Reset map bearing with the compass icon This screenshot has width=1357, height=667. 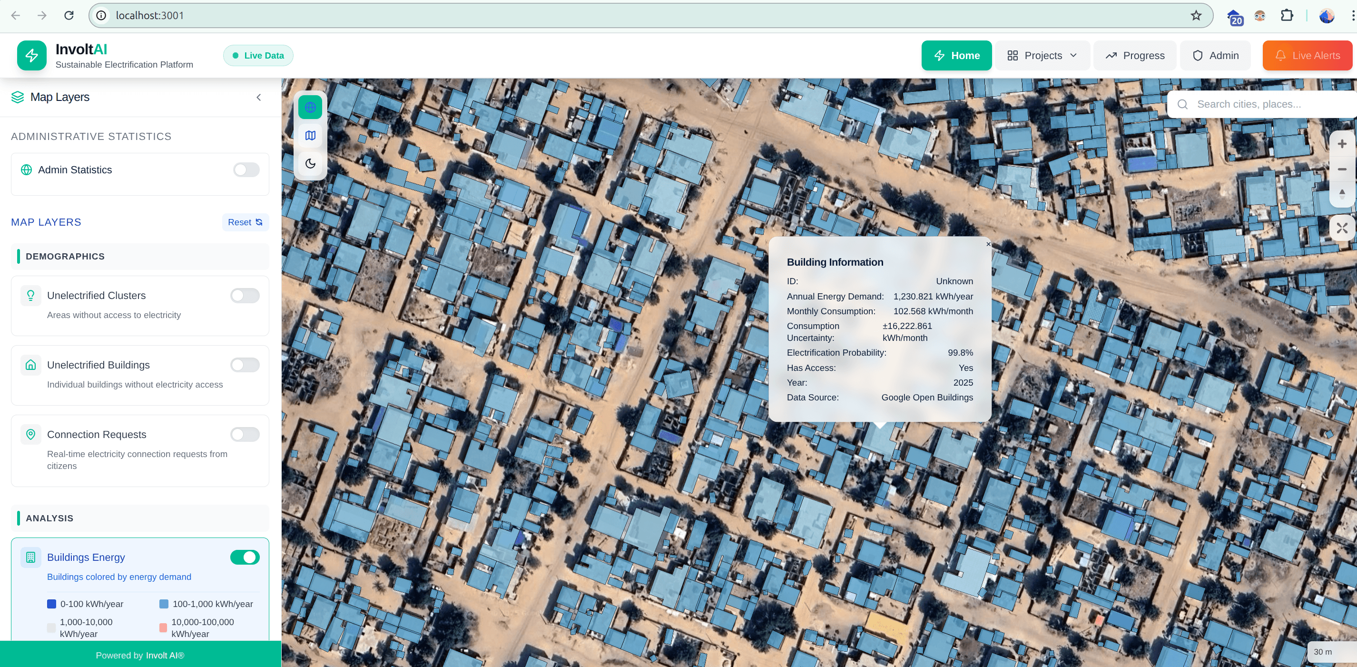click(1342, 193)
